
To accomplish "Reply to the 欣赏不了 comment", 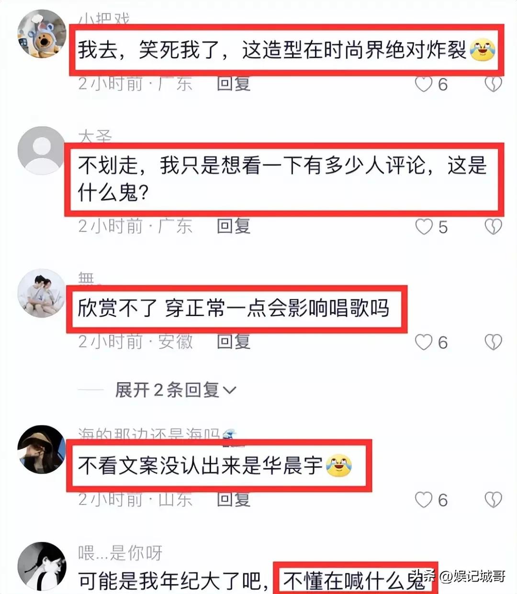I will [234, 341].
